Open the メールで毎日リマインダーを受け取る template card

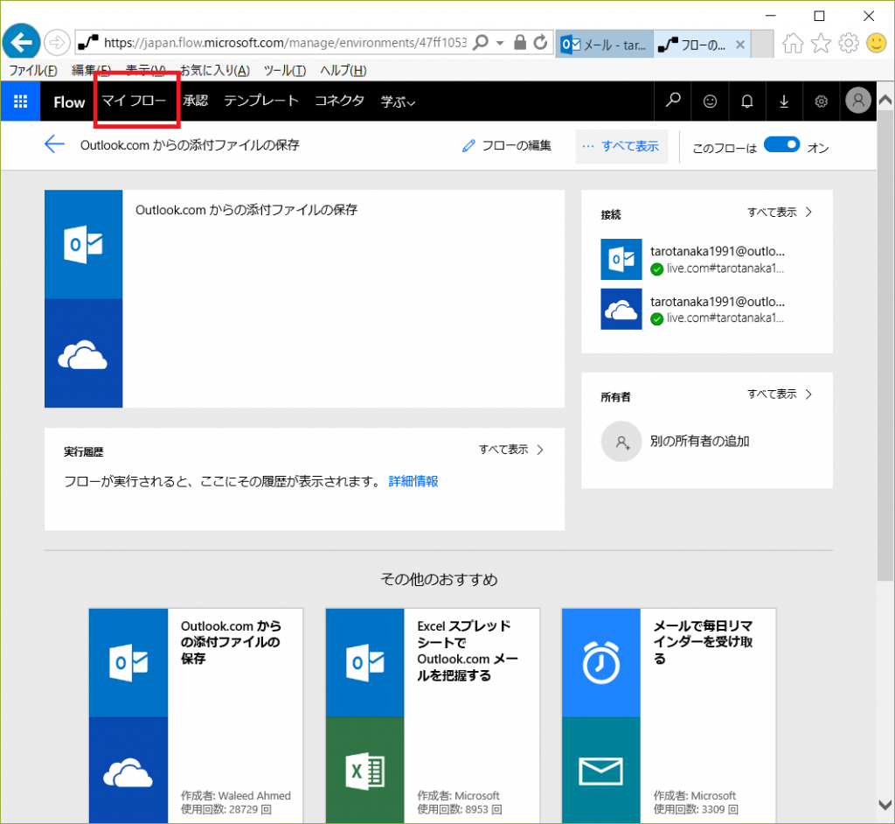point(669,716)
